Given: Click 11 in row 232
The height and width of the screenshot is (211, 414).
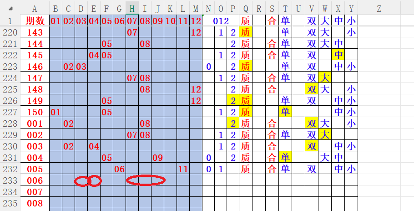Looking at the screenshot, I should click(x=183, y=169).
